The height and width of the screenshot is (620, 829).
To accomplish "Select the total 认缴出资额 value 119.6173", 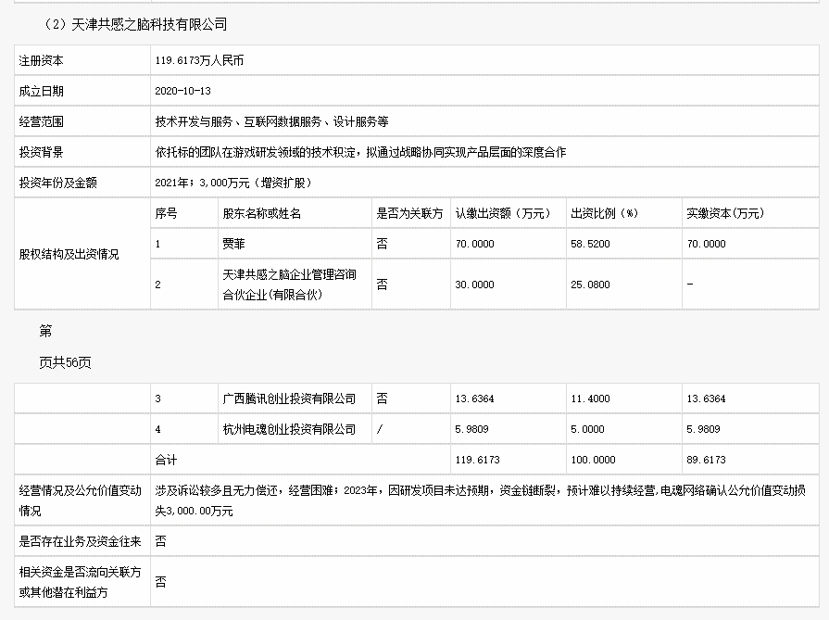I will [477, 461].
